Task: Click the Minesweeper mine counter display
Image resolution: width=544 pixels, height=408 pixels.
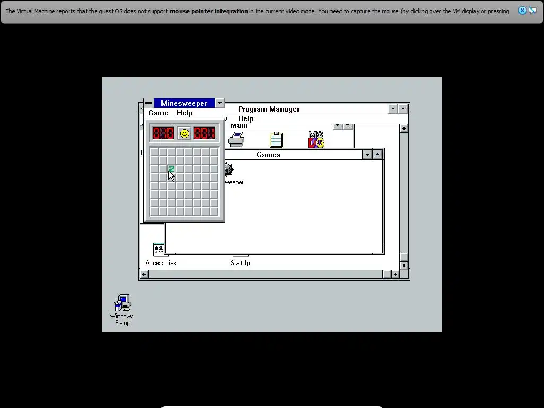Action: 163,133
